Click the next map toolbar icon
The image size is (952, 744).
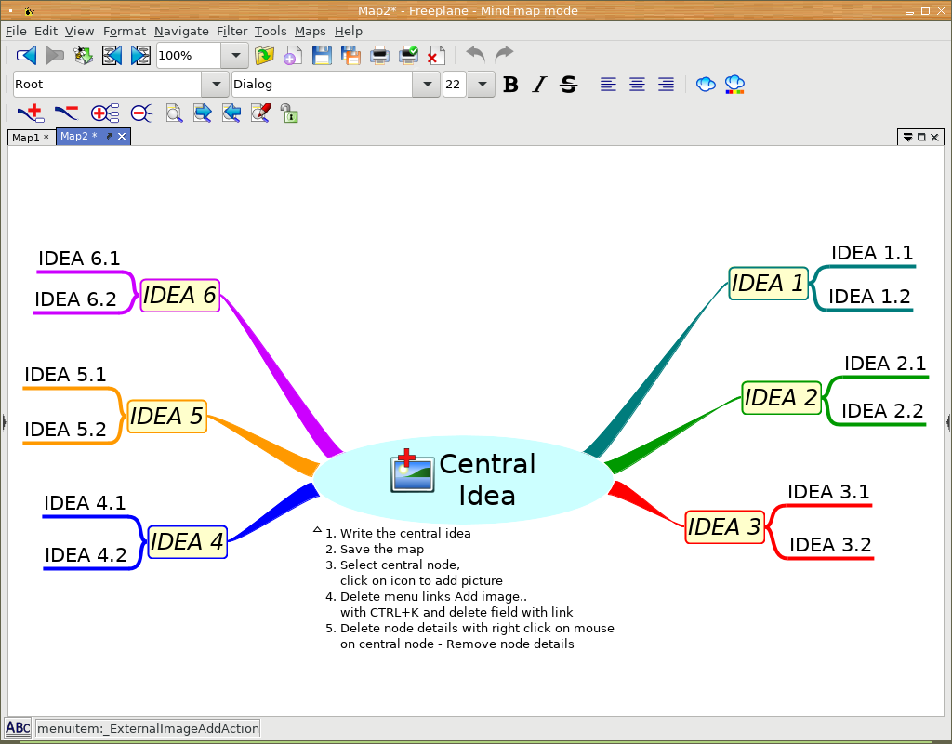140,55
